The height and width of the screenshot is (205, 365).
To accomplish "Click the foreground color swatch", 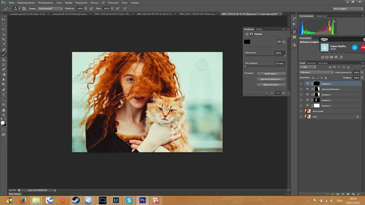I will (2, 123).
